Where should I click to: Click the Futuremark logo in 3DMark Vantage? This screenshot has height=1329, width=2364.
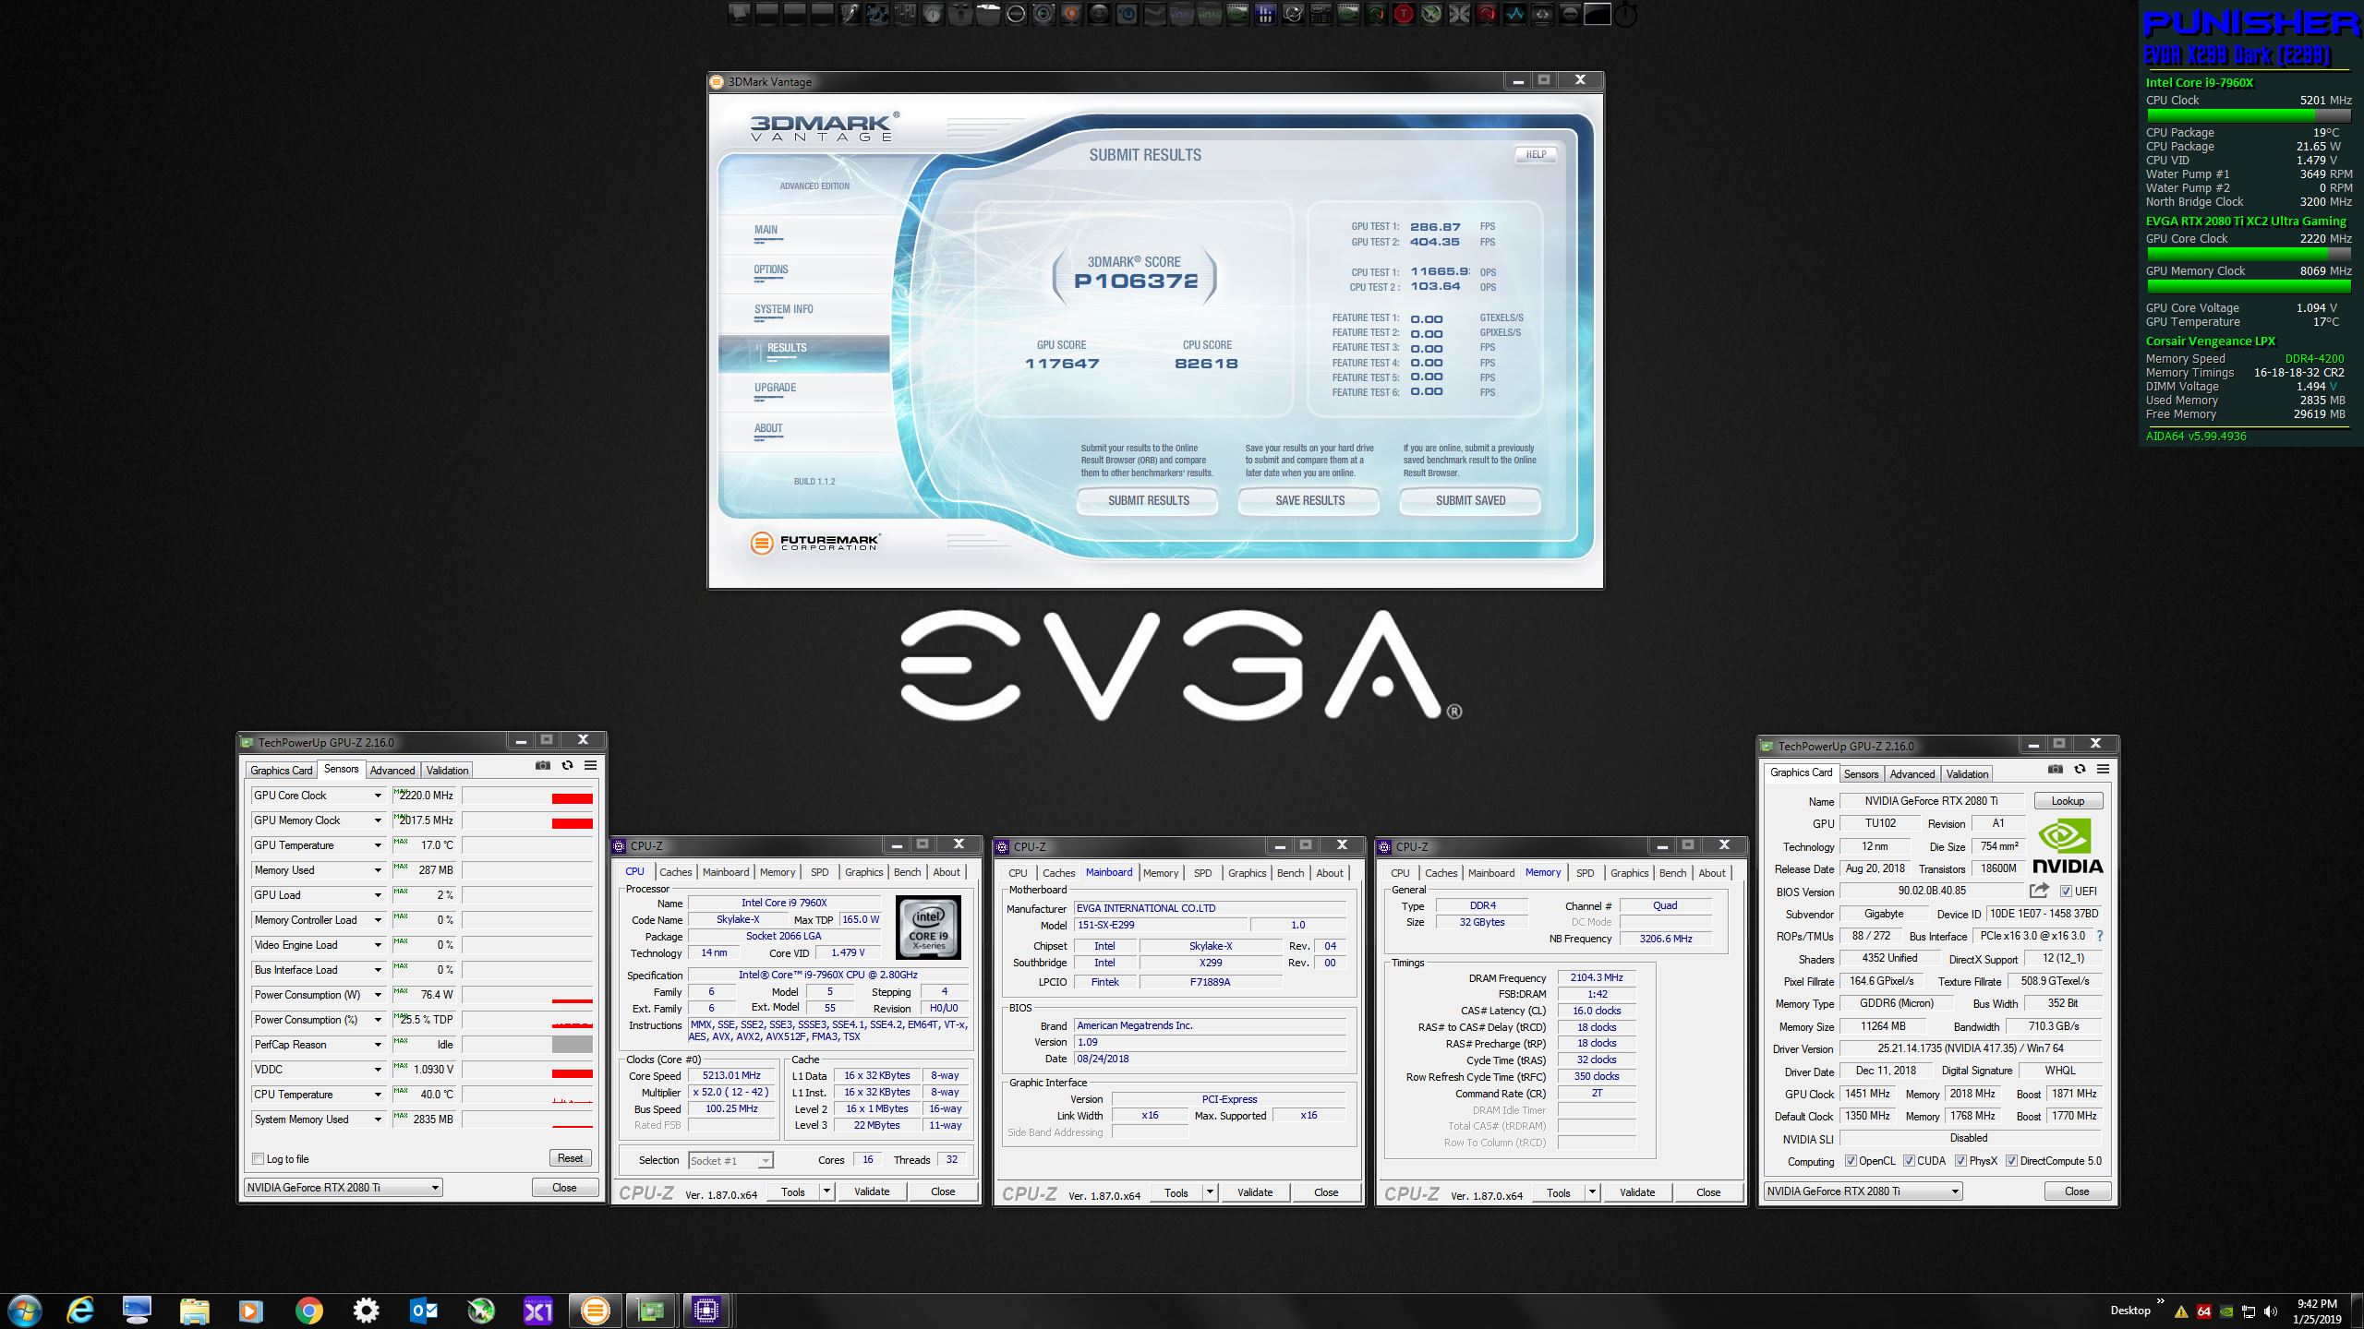(x=814, y=543)
